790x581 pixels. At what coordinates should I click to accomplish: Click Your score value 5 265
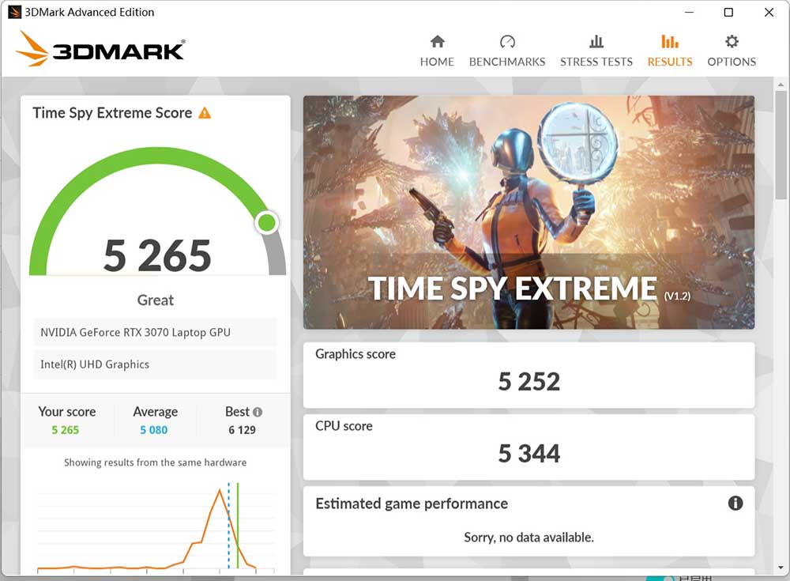pyautogui.click(x=66, y=430)
